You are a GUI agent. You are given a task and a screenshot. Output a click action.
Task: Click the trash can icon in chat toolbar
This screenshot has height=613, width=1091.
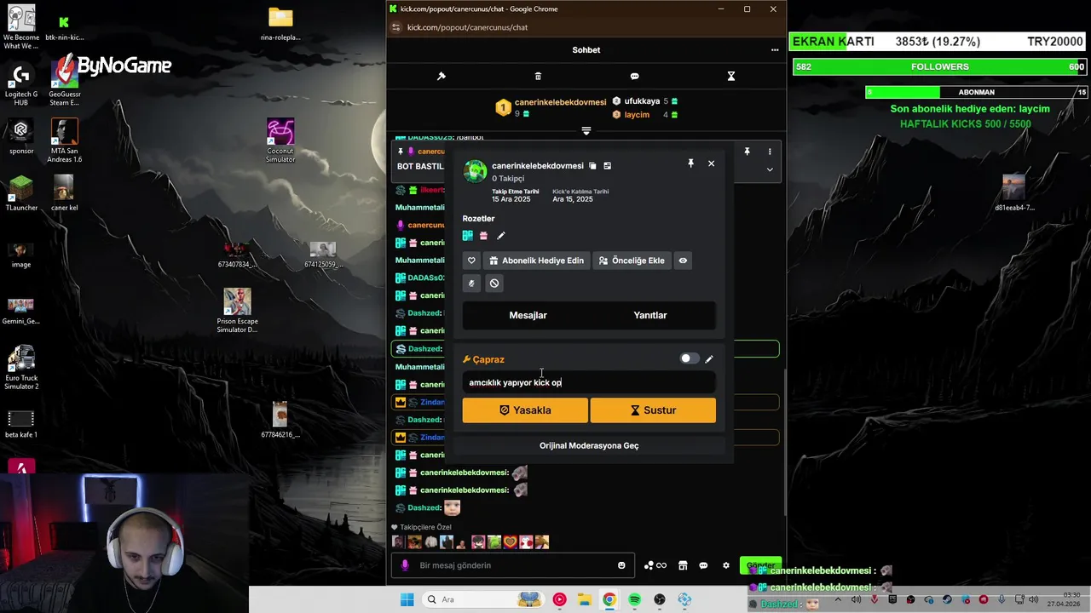click(538, 77)
